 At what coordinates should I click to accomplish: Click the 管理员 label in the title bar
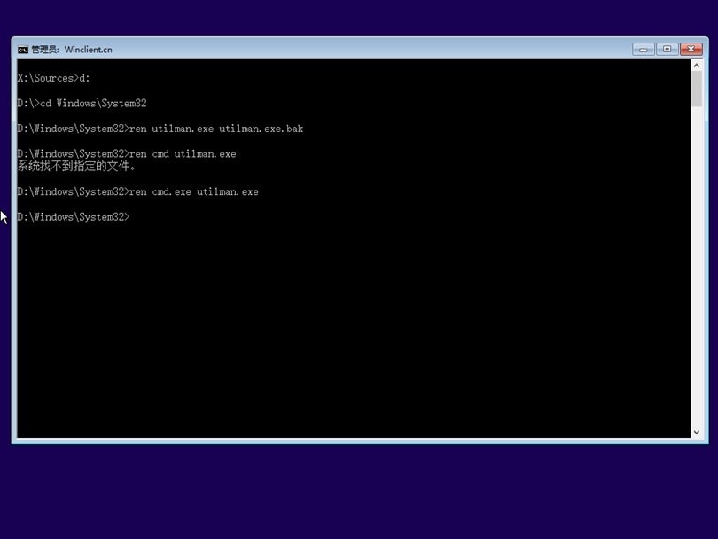click(x=42, y=50)
